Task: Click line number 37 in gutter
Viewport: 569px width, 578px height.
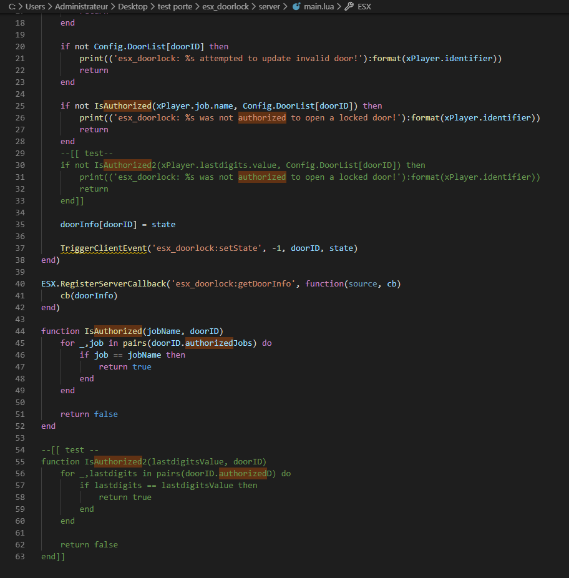Action: click(20, 248)
